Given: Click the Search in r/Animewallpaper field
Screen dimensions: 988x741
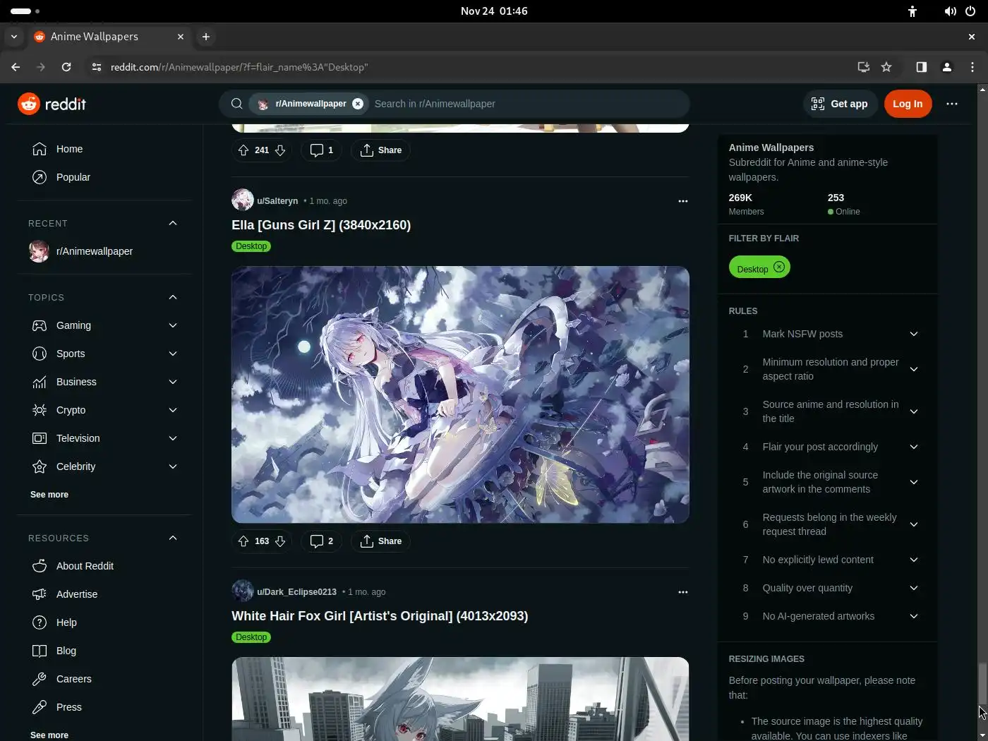Looking at the screenshot, I should click(527, 104).
